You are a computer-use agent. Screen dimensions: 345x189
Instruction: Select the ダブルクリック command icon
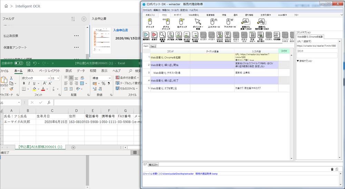click(166, 24)
